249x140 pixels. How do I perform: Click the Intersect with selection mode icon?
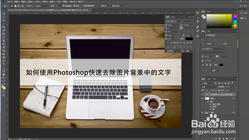pos(23,6)
